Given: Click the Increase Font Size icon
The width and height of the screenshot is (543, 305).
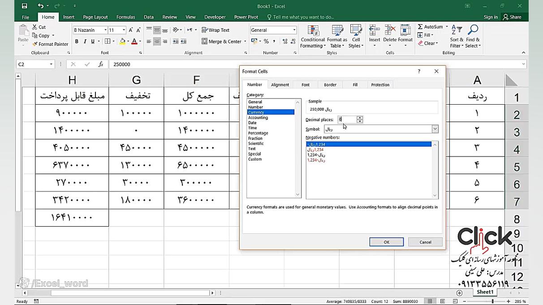Looking at the screenshot, I should 131,30.
